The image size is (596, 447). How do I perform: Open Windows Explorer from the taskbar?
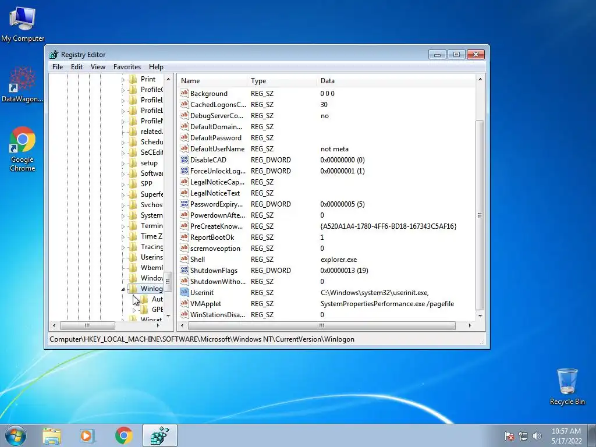(52, 436)
